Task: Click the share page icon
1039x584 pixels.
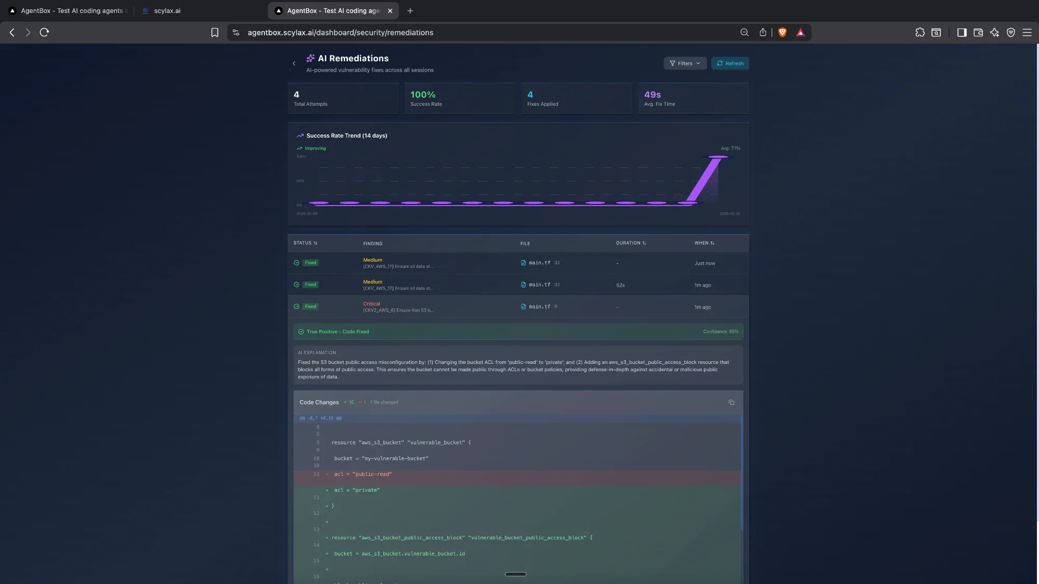Action: tap(763, 32)
